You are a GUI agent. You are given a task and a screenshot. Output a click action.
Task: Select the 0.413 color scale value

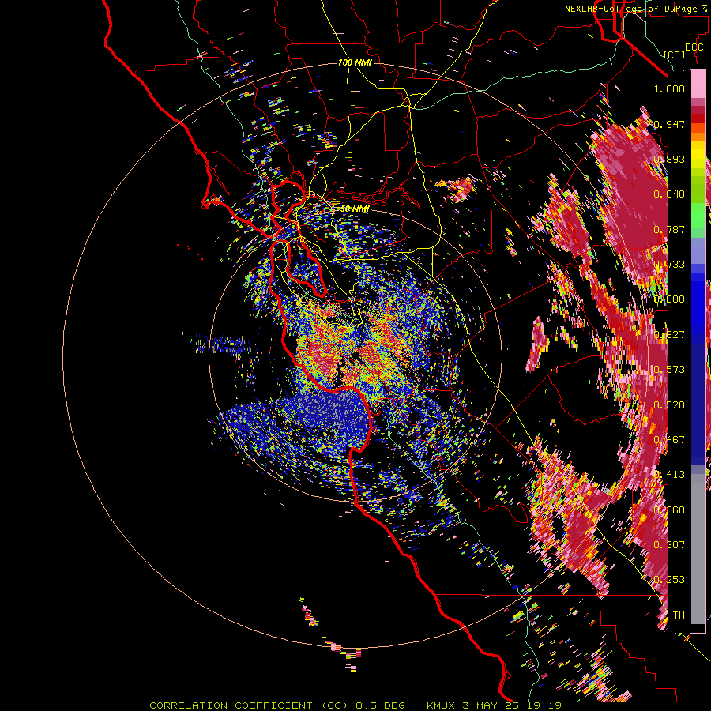point(669,475)
